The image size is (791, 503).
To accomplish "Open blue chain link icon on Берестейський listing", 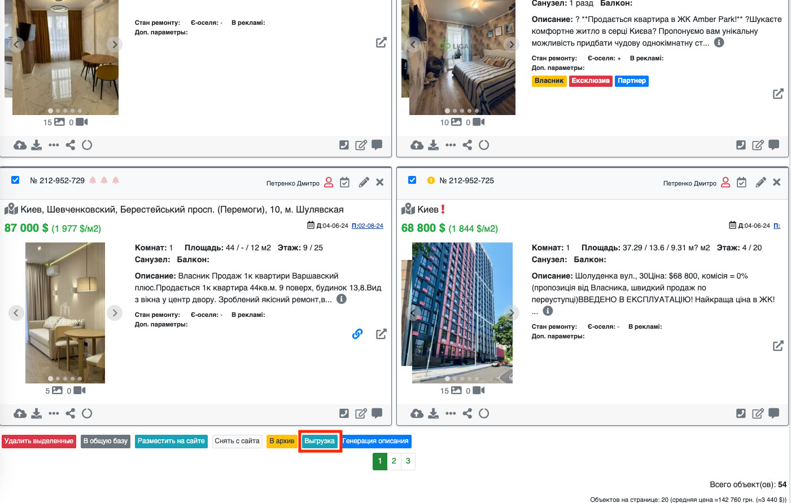I will [357, 334].
